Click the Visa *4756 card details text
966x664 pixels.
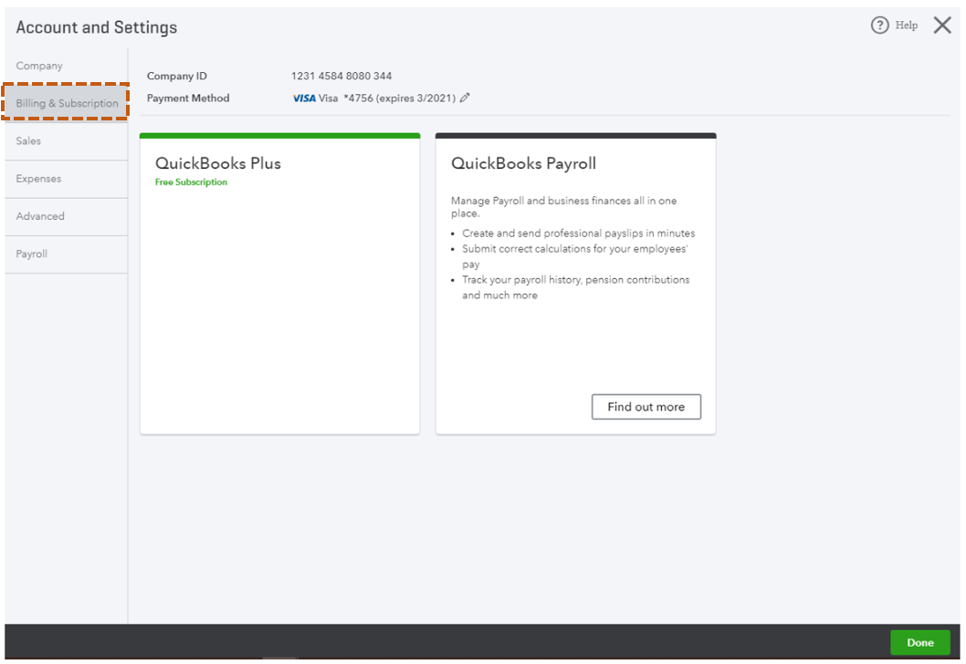pos(387,98)
